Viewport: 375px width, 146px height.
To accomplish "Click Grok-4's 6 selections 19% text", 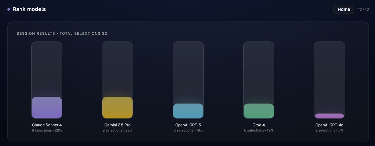I will pyautogui.click(x=259, y=130).
